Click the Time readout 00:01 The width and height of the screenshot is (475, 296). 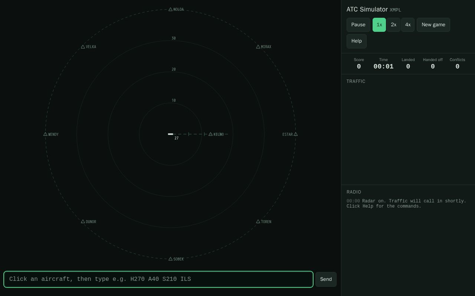[383, 67]
